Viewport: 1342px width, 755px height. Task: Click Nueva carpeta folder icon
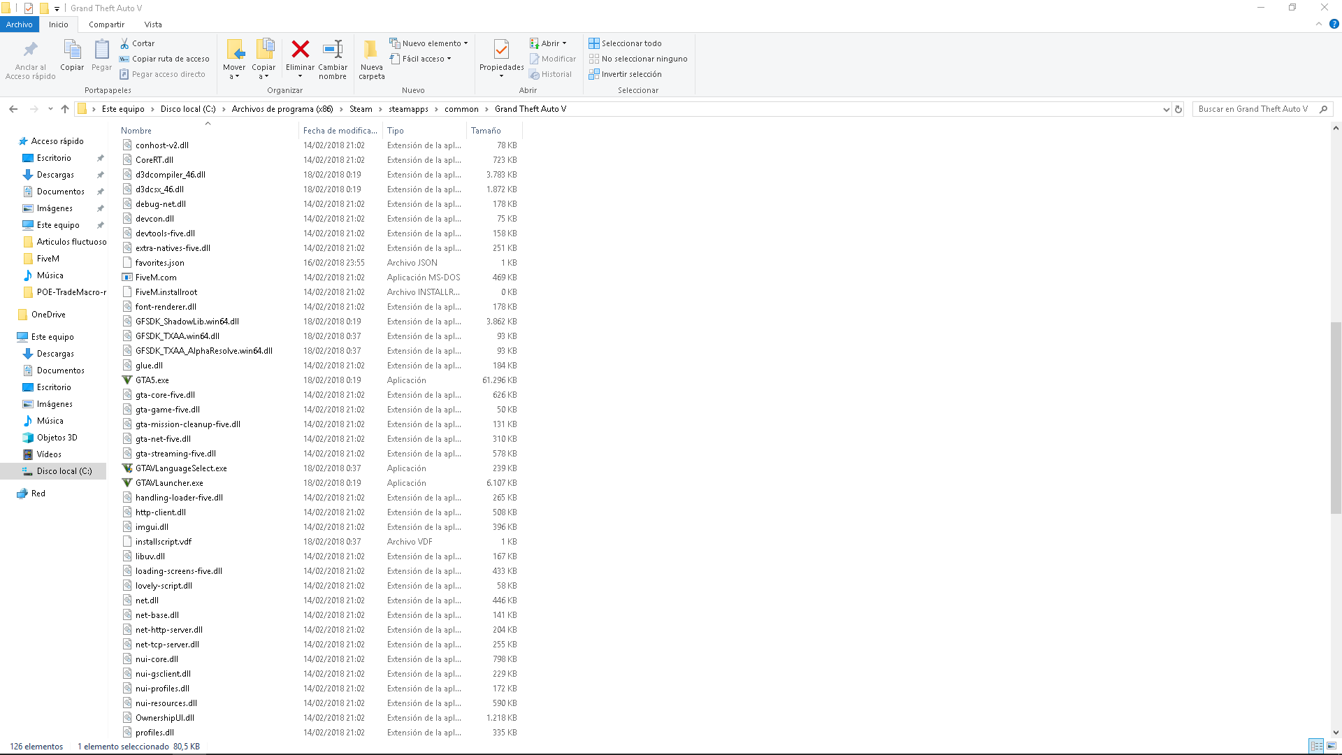pyautogui.click(x=371, y=50)
